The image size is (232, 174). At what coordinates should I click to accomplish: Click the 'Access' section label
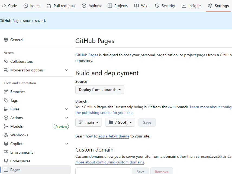click(x=9, y=53)
